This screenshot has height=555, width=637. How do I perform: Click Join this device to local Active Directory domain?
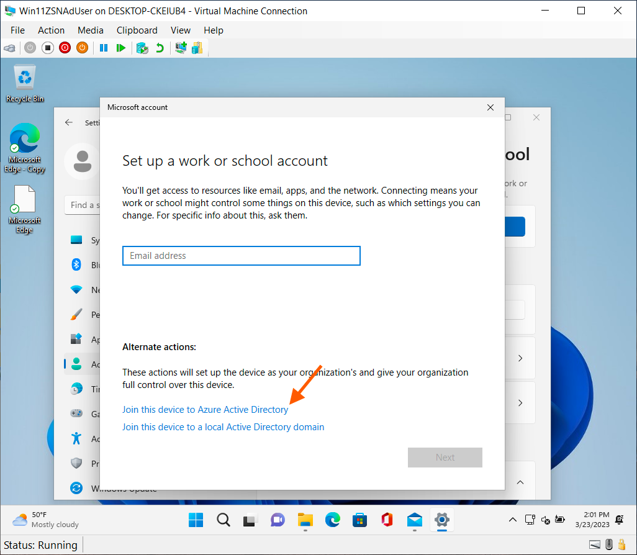(223, 426)
